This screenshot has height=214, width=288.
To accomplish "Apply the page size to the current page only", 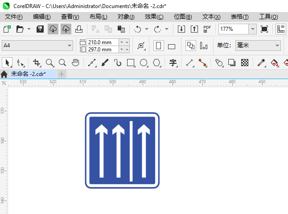I will coord(204,46).
